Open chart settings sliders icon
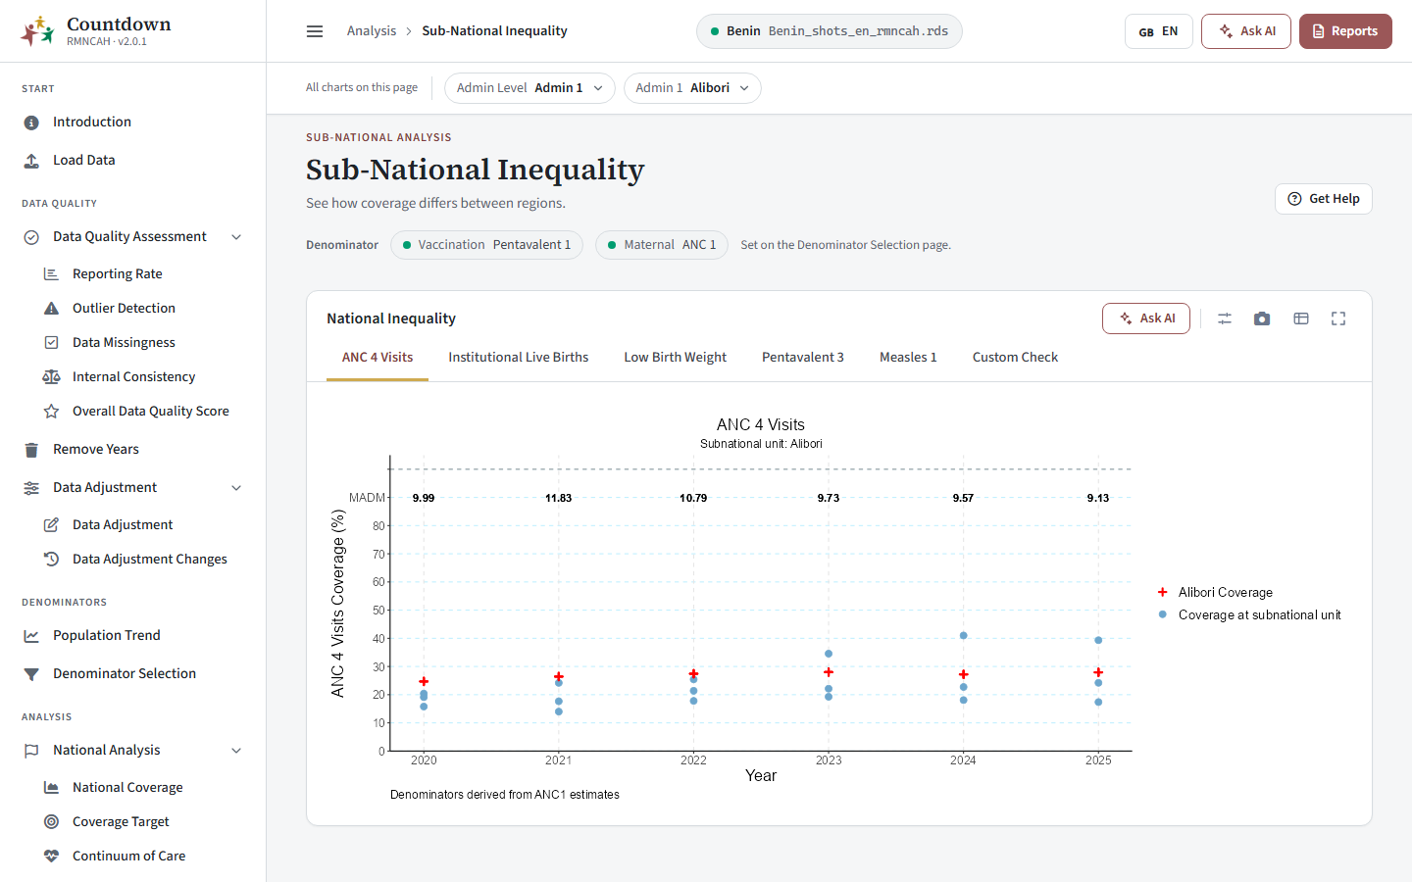Screen dimensions: 1412x882 point(1225,318)
